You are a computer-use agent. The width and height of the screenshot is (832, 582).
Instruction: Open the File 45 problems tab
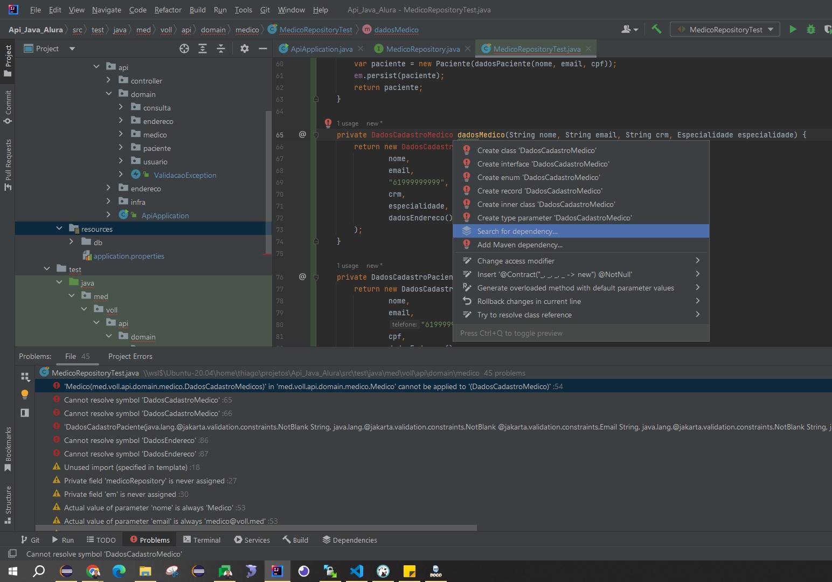[x=77, y=356]
